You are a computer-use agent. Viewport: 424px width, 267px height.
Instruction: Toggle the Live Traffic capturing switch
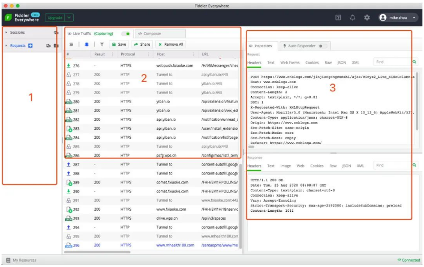coord(125,34)
